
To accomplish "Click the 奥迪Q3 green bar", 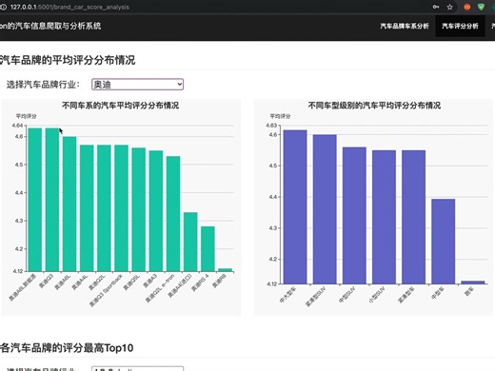I will (x=52, y=200).
